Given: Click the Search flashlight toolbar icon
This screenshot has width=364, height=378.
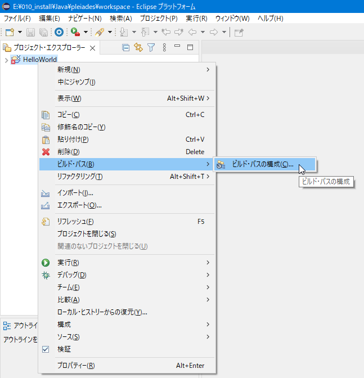Looking at the screenshot, I should pyautogui.click(x=100, y=32).
